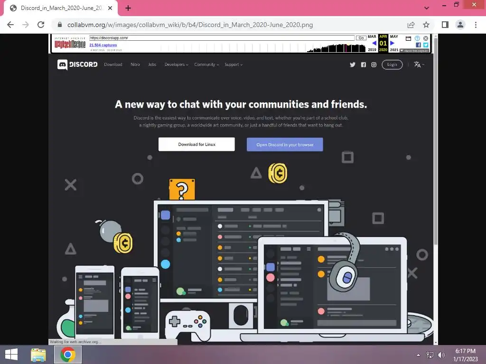Select MAY in Wayback toolbar
Viewport: 486px width, 364px height.
click(394, 36)
